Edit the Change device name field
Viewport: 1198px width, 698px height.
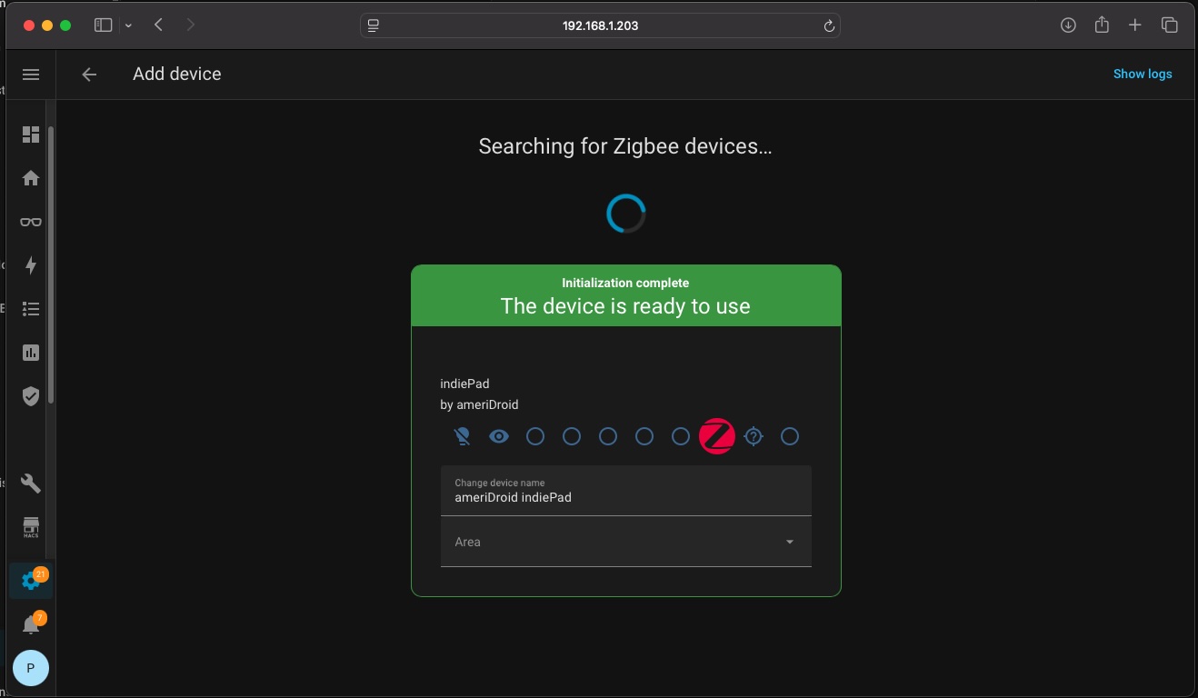(x=626, y=491)
